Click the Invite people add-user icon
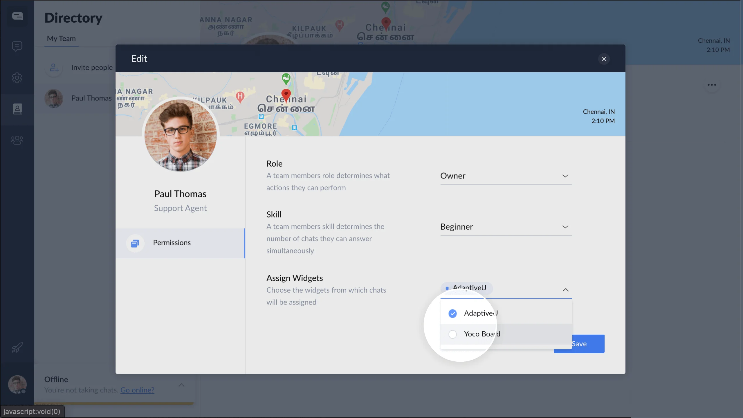743x418 pixels. pos(54,68)
